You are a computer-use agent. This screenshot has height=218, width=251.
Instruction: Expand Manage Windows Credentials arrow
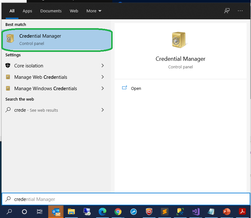pos(102,88)
